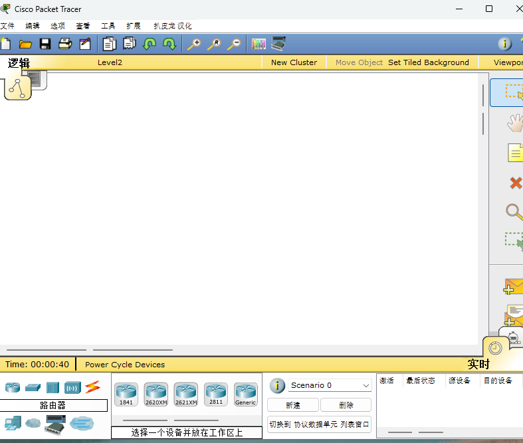The image size is (523, 443).
Task: Pick the 2621XM router device
Action: pyautogui.click(x=186, y=395)
